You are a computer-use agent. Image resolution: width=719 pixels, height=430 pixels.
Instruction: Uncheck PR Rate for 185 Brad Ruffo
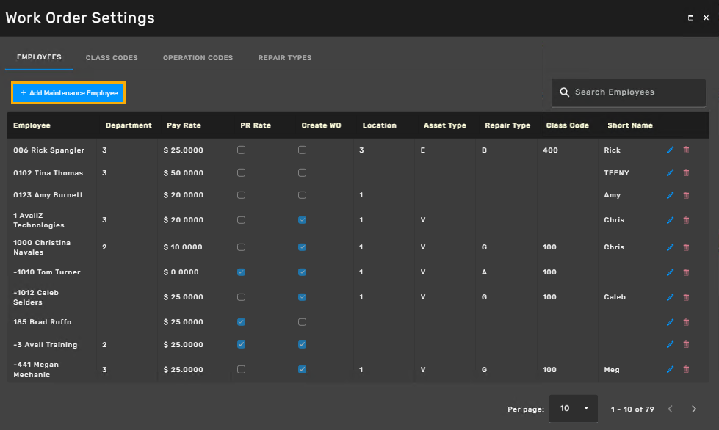pyautogui.click(x=241, y=322)
